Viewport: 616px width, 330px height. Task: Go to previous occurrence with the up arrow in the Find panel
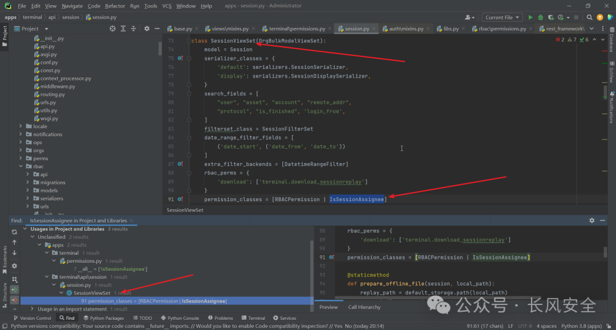(x=14, y=242)
